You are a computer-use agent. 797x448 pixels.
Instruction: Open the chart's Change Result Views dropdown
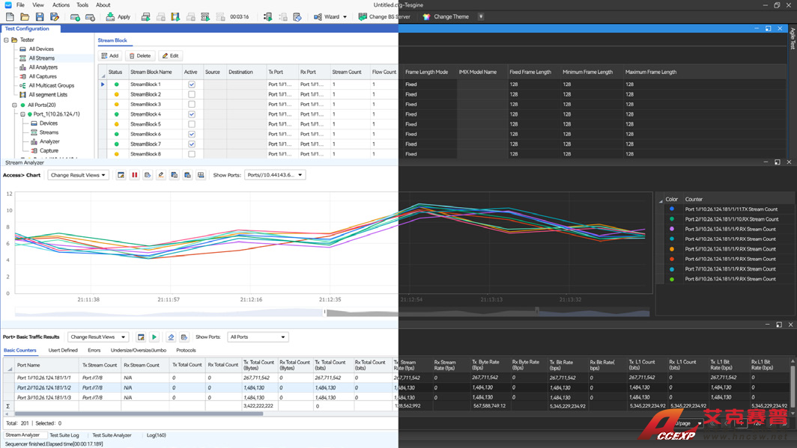pos(79,175)
